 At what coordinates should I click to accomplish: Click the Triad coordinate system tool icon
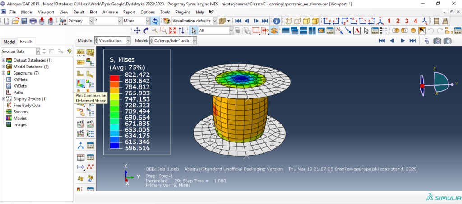81,145
